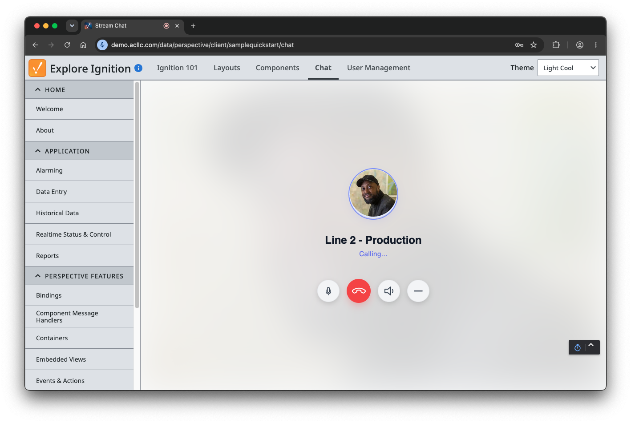This screenshot has width=631, height=423.
Task: Bookmark this page with the star
Action: 534,45
